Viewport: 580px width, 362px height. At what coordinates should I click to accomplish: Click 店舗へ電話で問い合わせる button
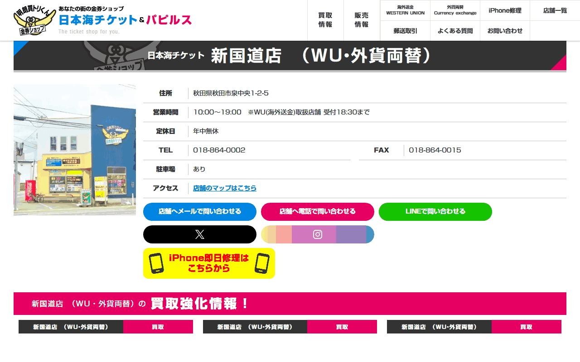point(318,212)
